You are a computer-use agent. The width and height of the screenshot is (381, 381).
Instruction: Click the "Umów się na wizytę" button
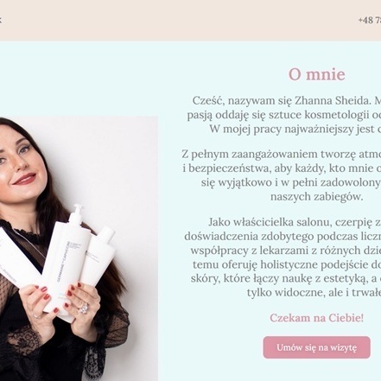click(x=316, y=347)
